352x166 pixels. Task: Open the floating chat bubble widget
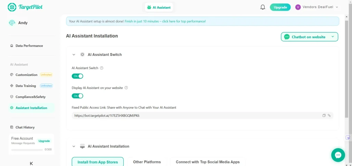(338, 155)
